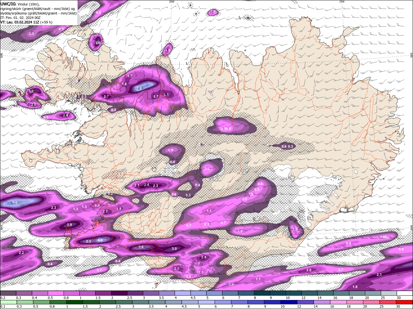Pick the light pink 16 mm rain legend swatch
The image size is (413, 309).
[x=338, y=302]
